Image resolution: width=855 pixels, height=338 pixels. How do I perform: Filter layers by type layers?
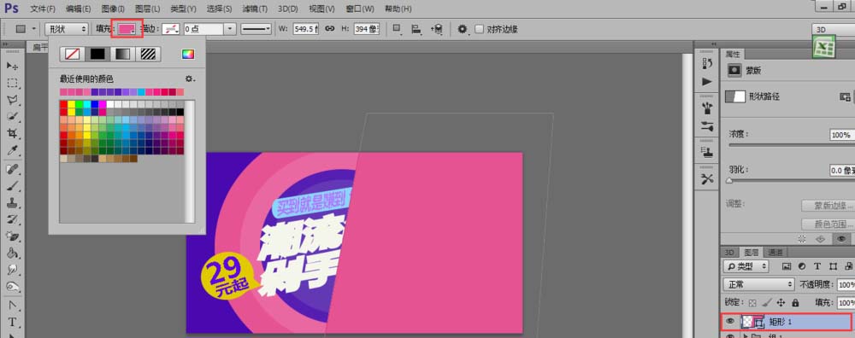[817, 266]
